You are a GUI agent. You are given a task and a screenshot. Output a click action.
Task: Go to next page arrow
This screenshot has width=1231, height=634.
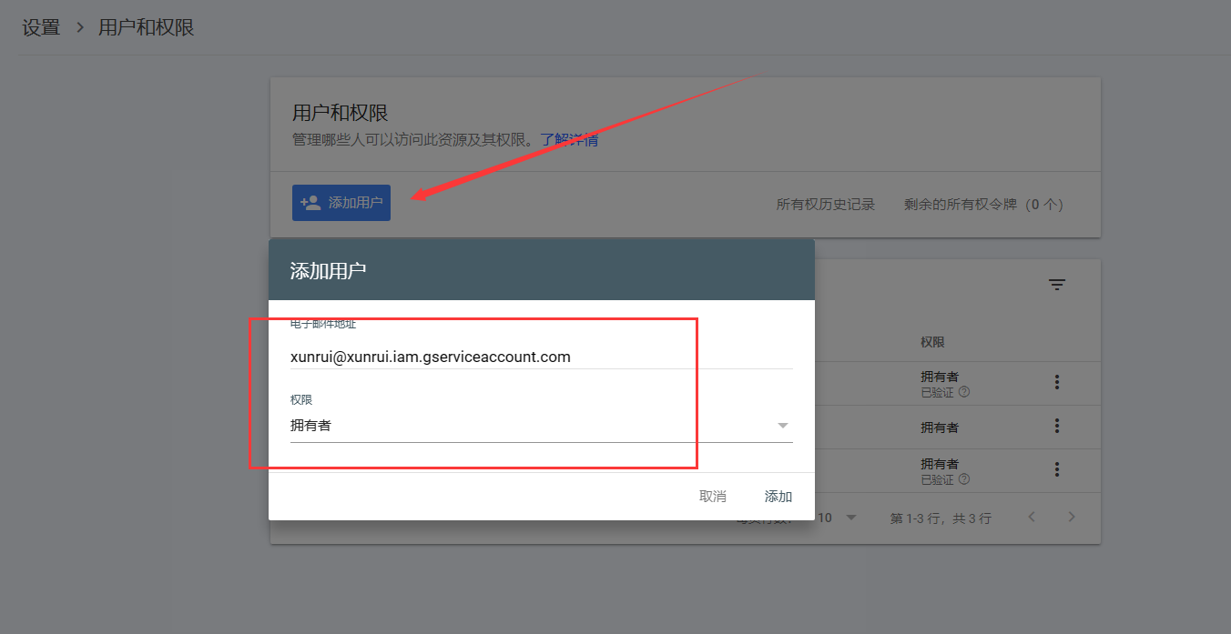(1072, 517)
